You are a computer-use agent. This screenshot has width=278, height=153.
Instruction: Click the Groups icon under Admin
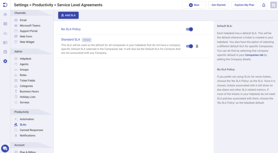point(16,70)
